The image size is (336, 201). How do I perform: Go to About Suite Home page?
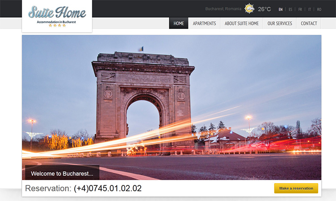(241, 23)
